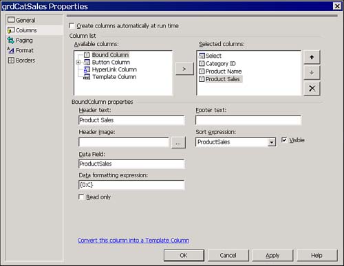Switch to the Format page

click(x=25, y=50)
